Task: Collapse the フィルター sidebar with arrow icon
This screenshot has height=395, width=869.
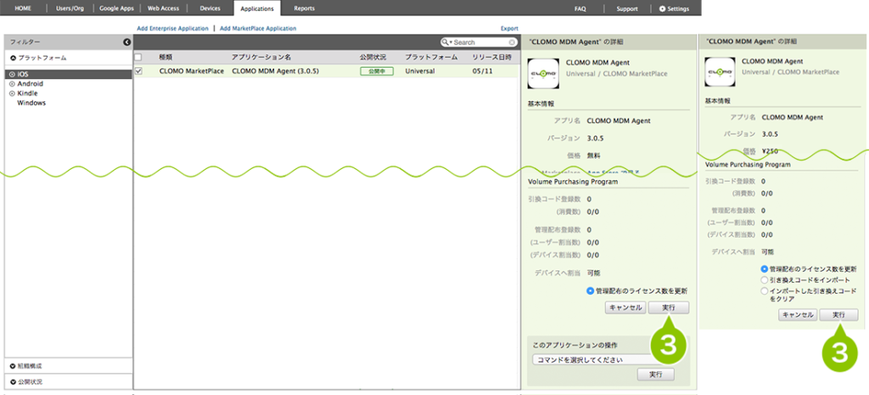Action: 126,42
